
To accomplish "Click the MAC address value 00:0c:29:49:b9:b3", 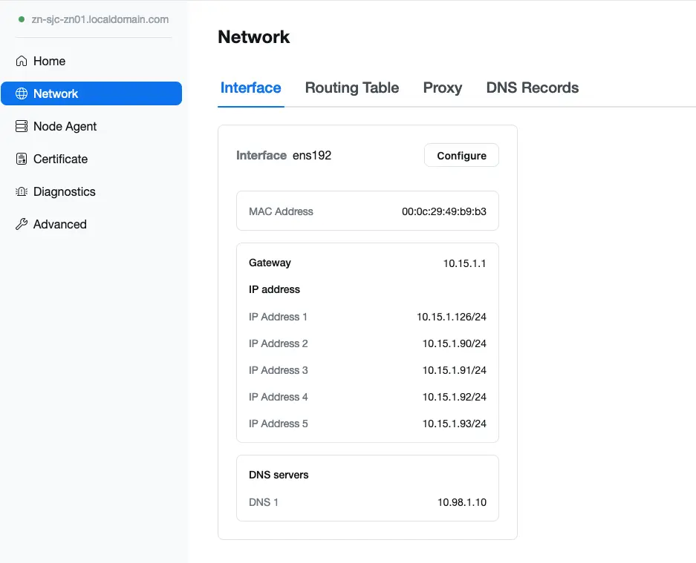I will pyautogui.click(x=443, y=211).
